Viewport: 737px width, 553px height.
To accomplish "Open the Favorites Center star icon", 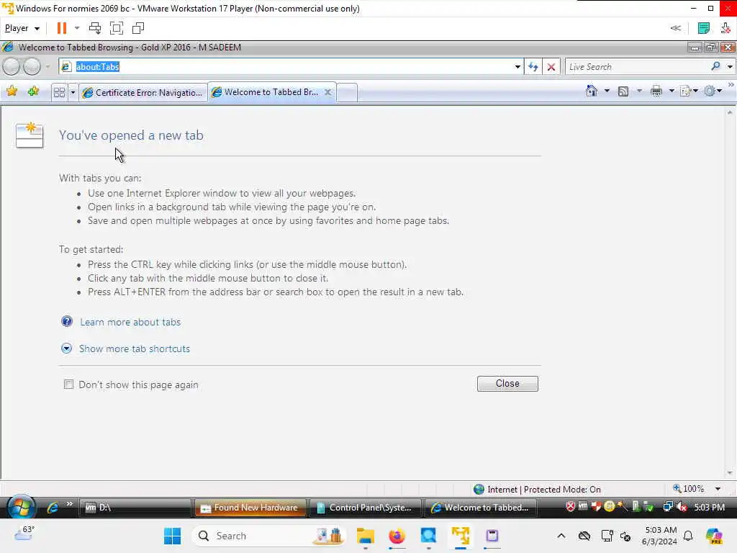I will coord(12,91).
